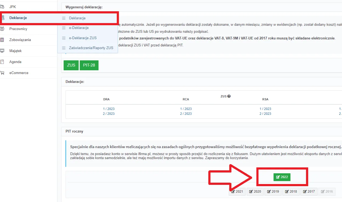Open the 2018 annual PIT button
Image resolution: width=342 pixels, height=202 pixels.
pyautogui.click(x=291, y=192)
